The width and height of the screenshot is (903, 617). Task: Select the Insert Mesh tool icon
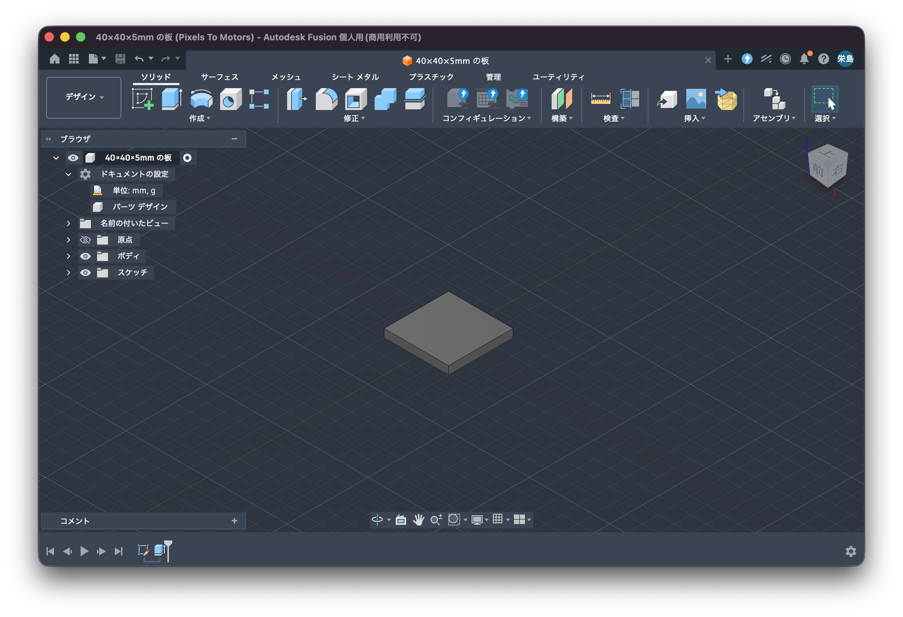pos(727,99)
